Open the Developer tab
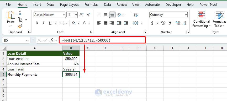The image size is (227, 101). tap(173, 5)
